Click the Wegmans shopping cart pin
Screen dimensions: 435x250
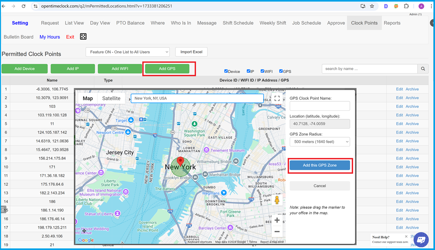(224, 193)
